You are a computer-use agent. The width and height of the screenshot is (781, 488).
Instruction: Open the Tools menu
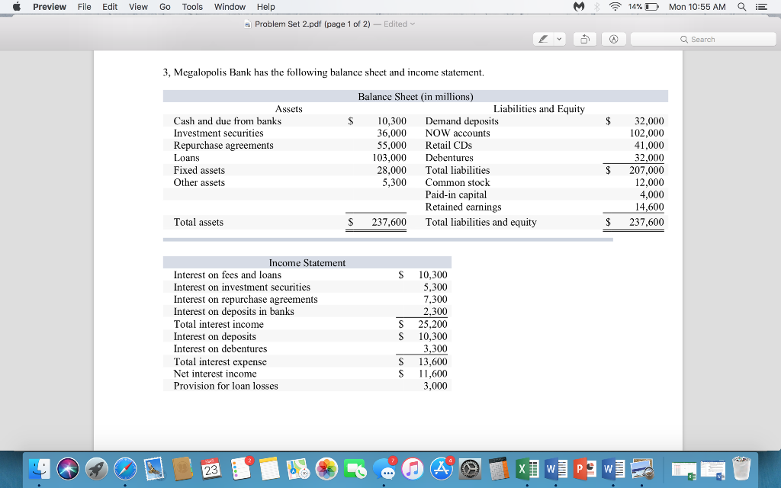click(x=191, y=7)
